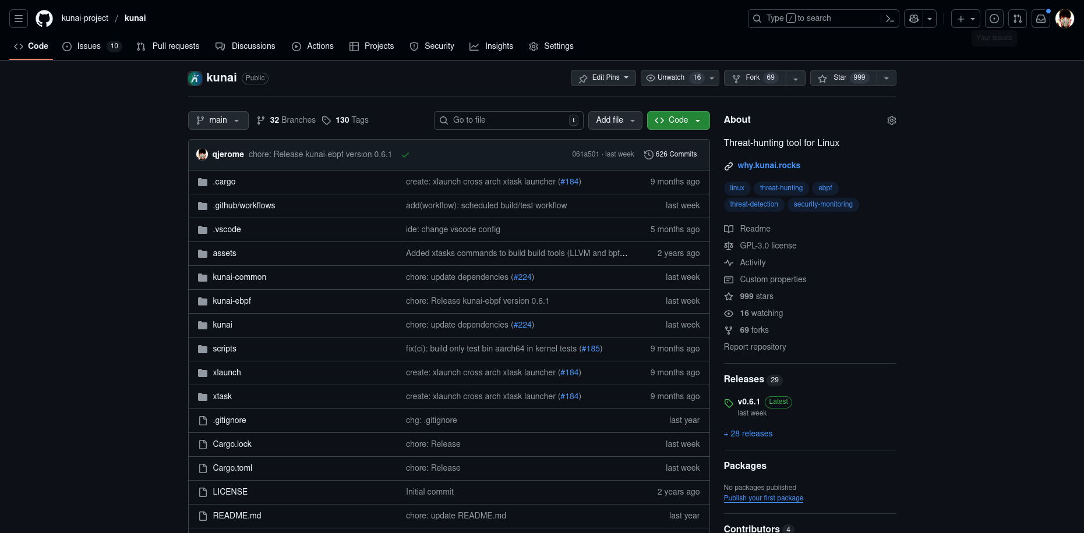Open the kunai-ebpf folder
This screenshot has width=1084, height=533.
tap(232, 301)
